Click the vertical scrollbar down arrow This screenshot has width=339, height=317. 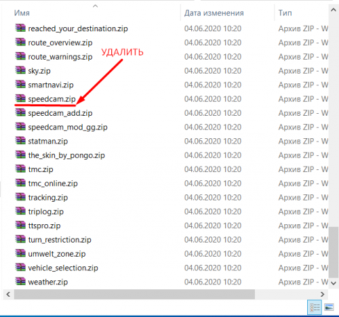(334, 283)
